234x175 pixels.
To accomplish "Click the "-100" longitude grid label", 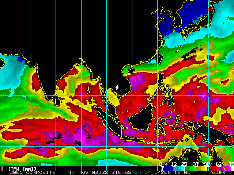I will tap(106, 159).
